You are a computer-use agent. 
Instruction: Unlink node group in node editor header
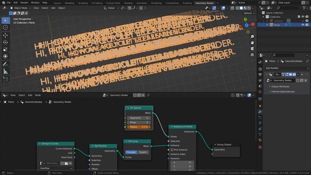point(143,95)
